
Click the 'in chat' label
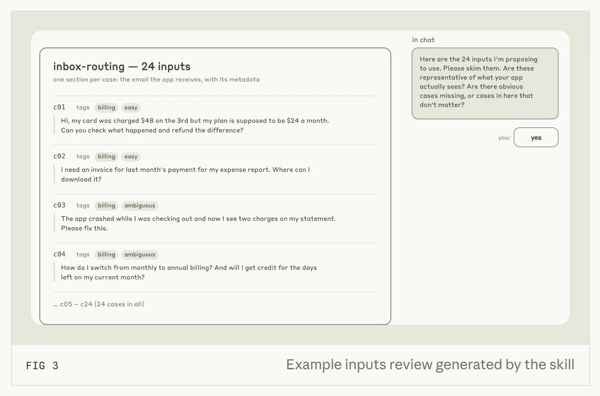click(x=423, y=40)
